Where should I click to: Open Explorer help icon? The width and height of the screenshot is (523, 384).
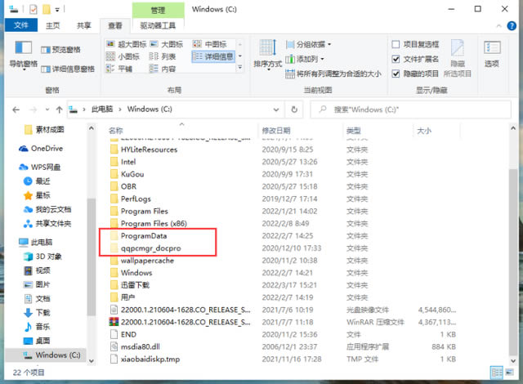[x=512, y=25]
